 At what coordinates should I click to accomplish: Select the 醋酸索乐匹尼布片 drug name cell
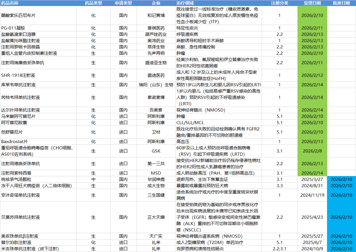[18, 15]
